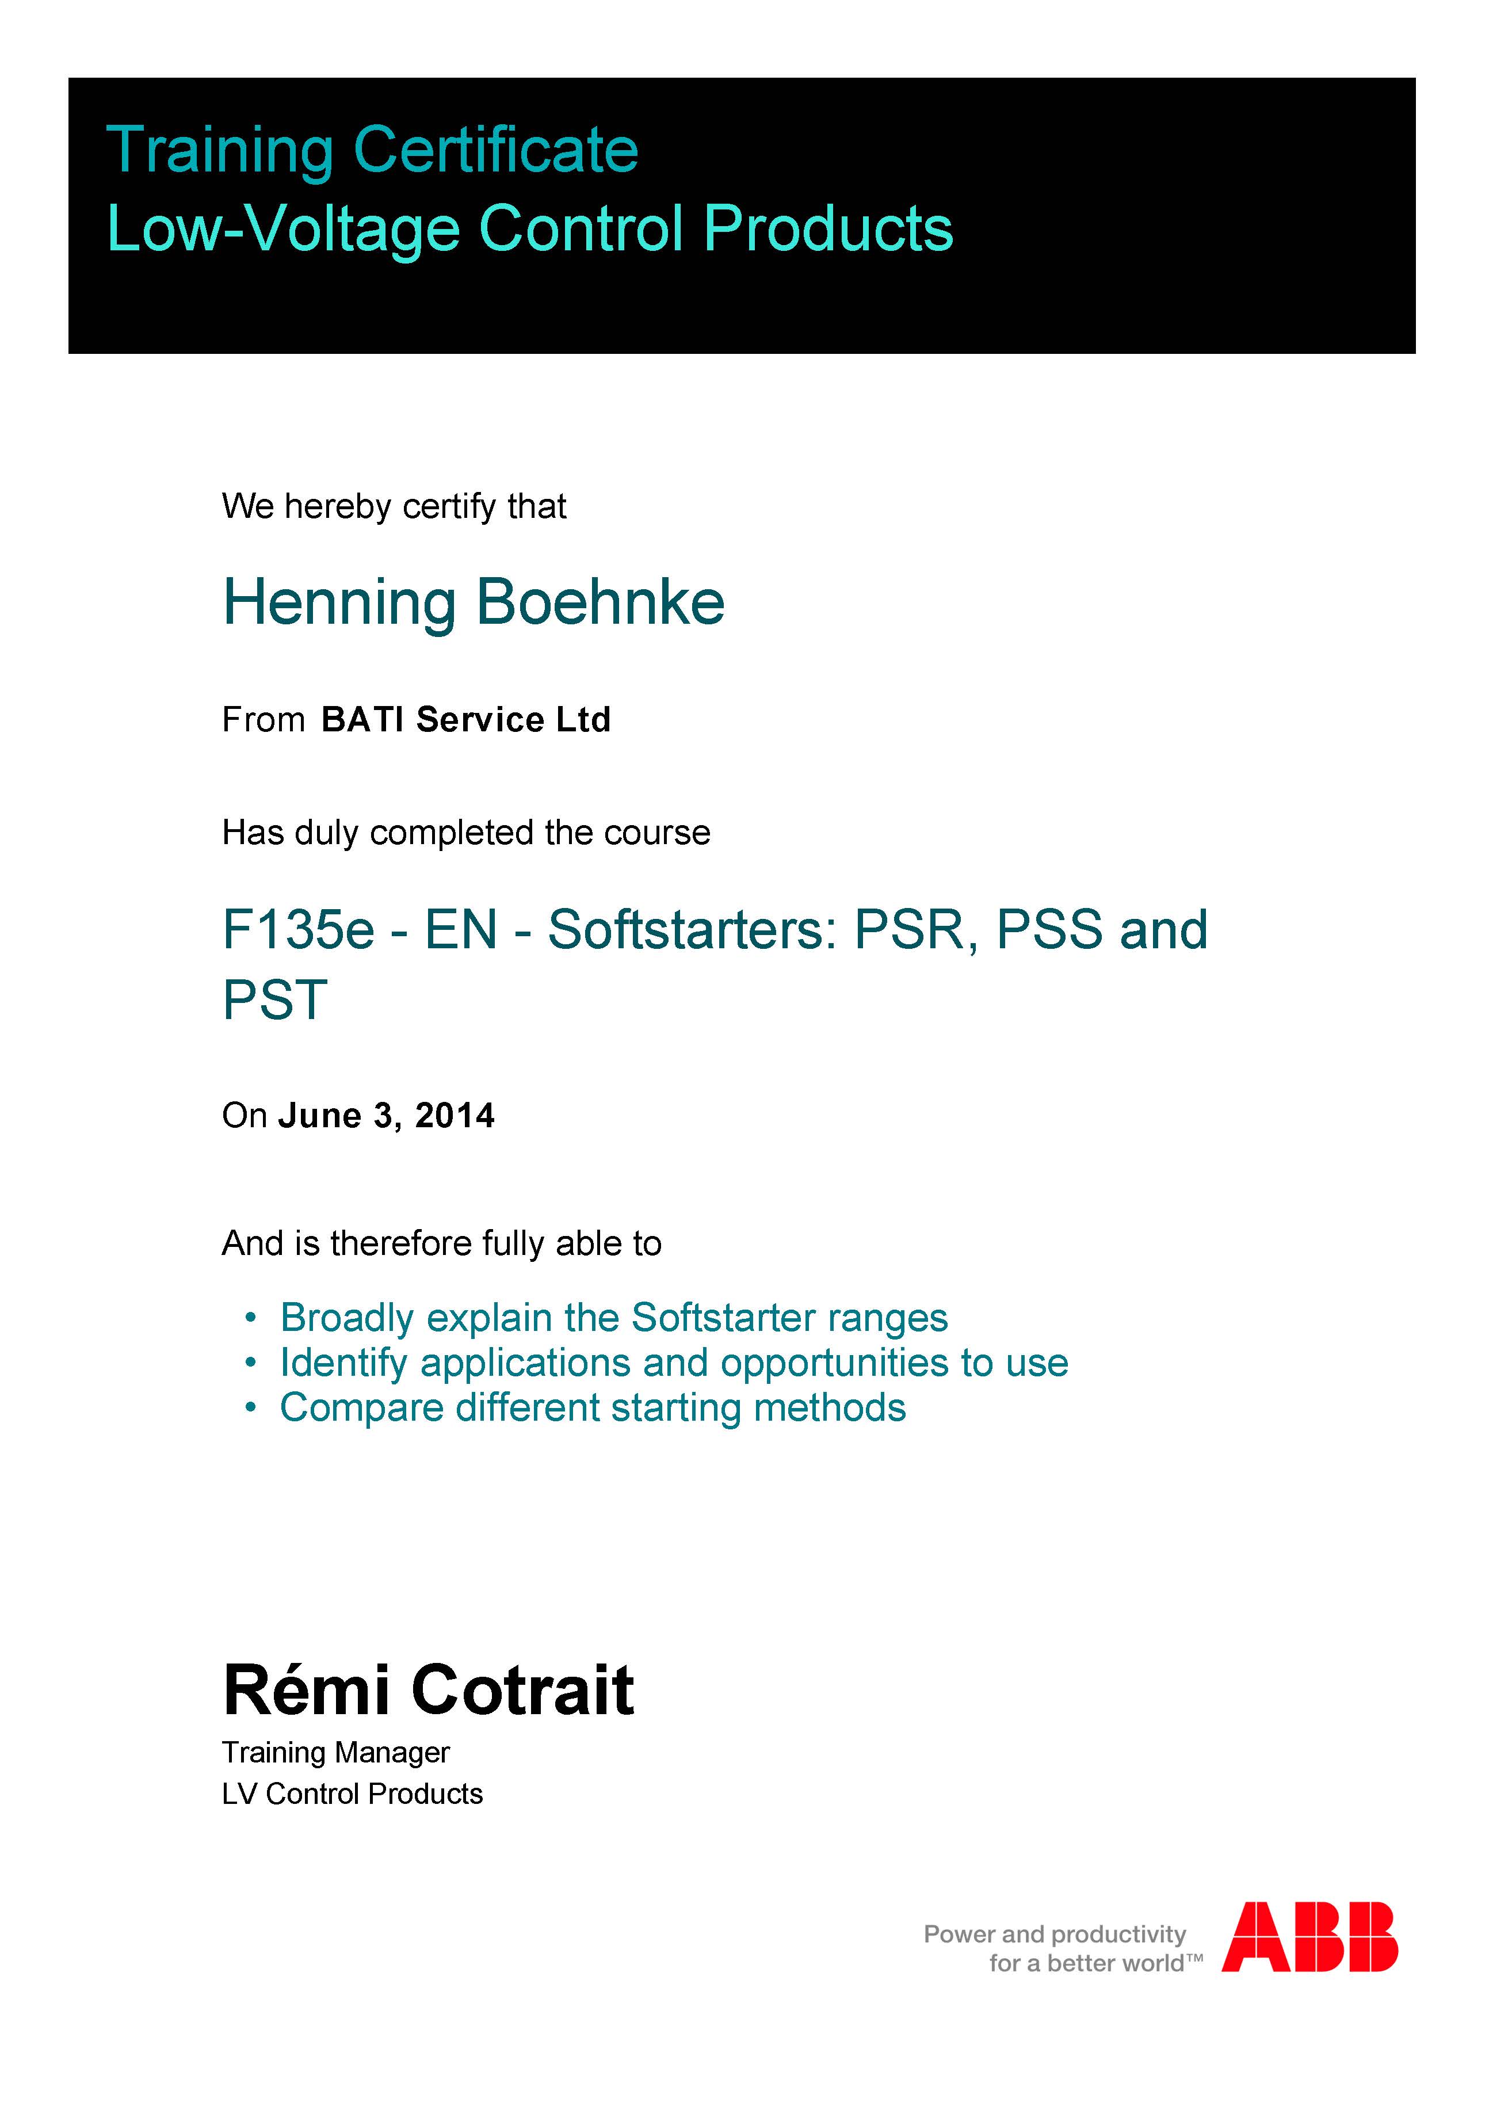Click the "LV Control Products" department line
The width and height of the screenshot is (1489, 2106).
tap(352, 1794)
